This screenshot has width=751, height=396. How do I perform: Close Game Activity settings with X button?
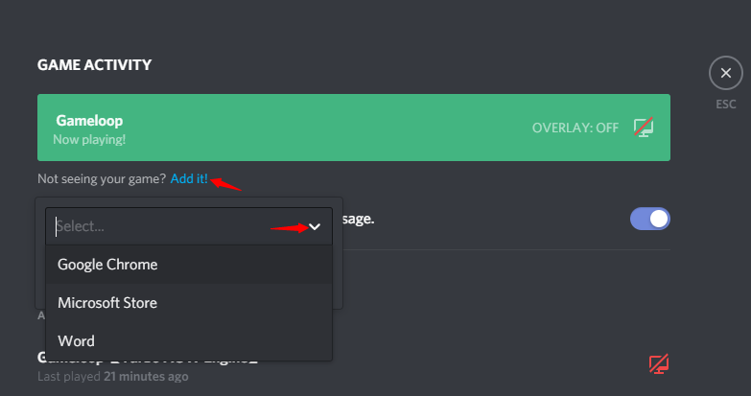pyautogui.click(x=726, y=73)
